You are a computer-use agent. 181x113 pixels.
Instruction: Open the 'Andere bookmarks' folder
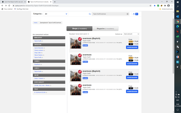coord(166,9)
